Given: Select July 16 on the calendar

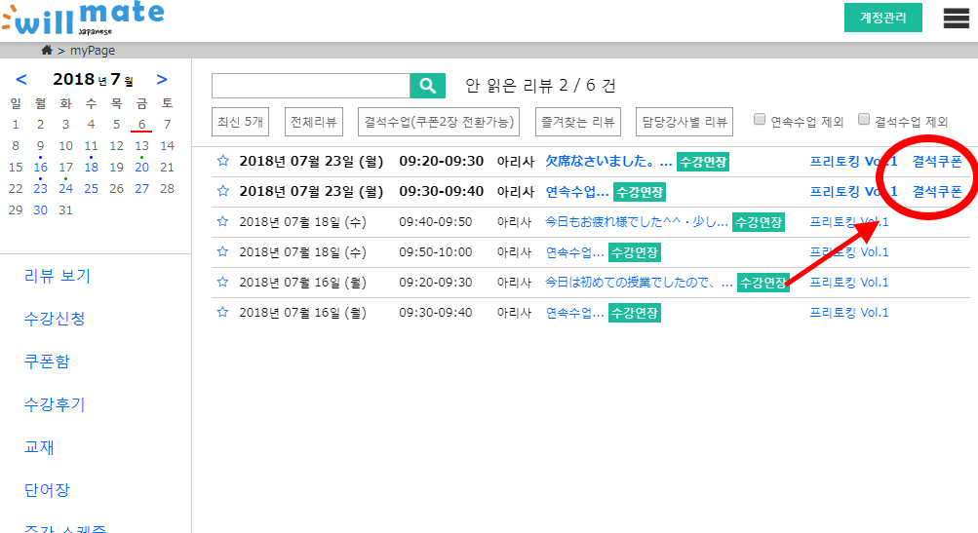Looking at the screenshot, I should [x=40, y=167].
